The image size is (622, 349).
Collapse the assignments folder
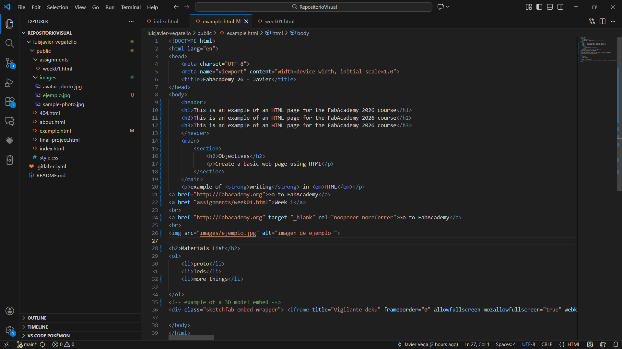point(54,60)
